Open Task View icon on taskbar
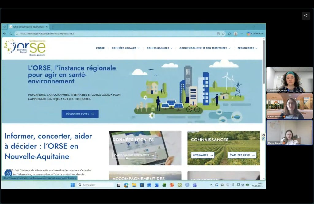This screenshot has width=314, height=204. point(118,185)
